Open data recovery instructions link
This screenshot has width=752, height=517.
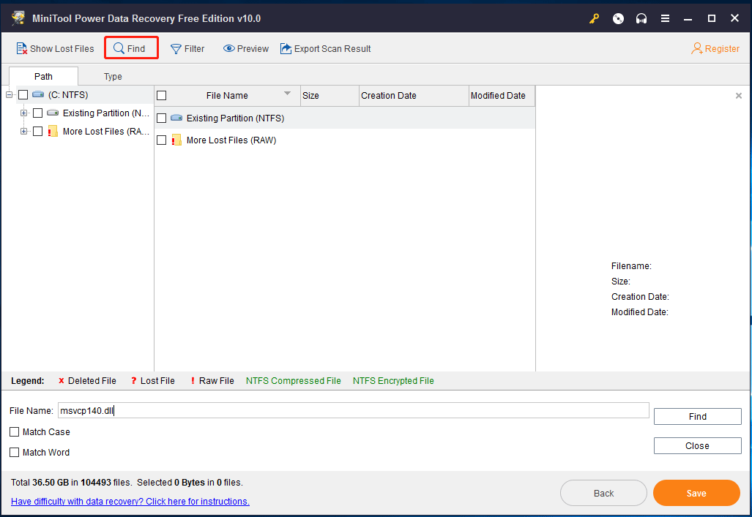click(x=130, y=501)
